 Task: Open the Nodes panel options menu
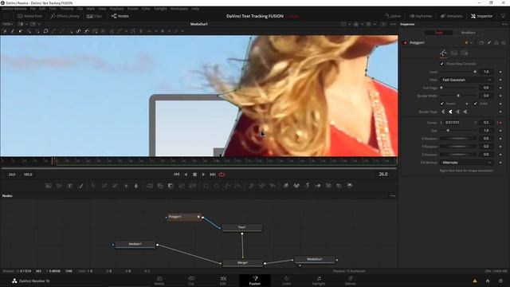393,196
